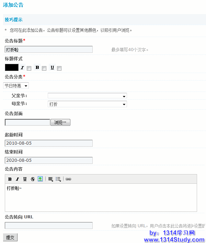Open the 节日特惠 category dropdown
The width and height of the screenshot is (206, 243).
(x=16, y=86)
